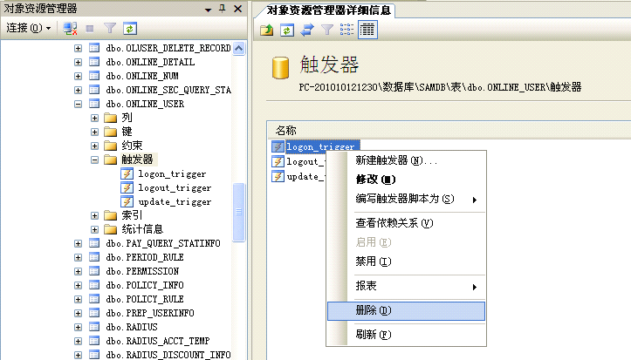
Task: Select update_trigger in the tree
Action: click(175, 201)
